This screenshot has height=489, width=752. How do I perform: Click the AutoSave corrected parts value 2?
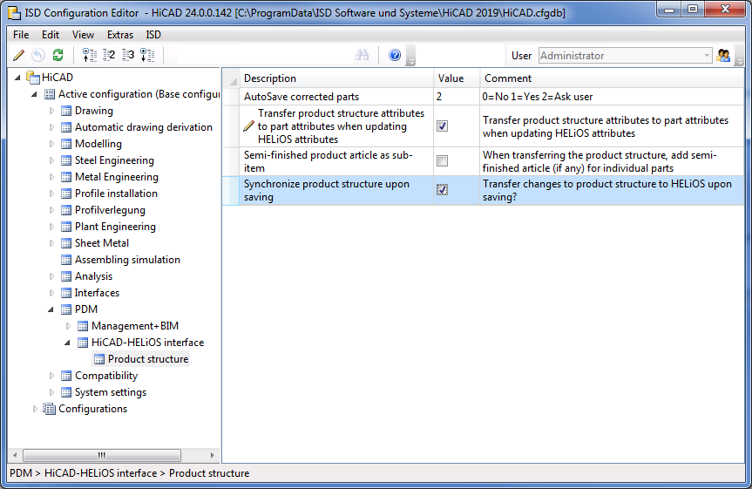[x=439, y=97]
